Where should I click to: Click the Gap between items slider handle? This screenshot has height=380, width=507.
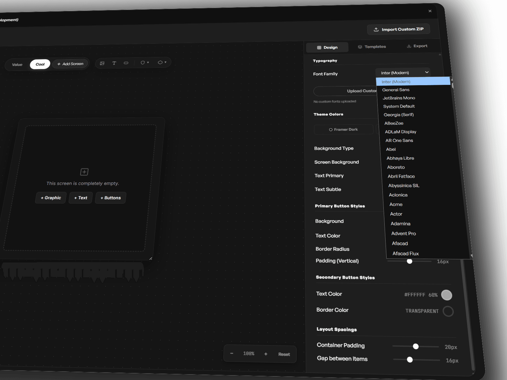pyautogui.click(x=410, y=360)
